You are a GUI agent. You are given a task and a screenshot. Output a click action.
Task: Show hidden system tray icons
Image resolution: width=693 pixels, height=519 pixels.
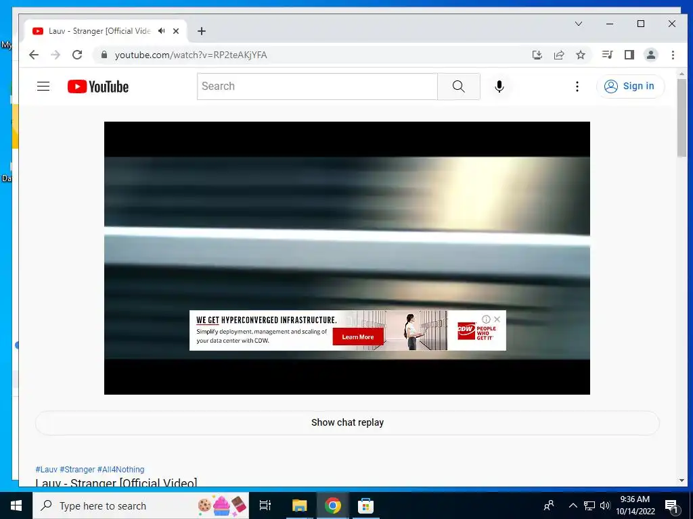click(573, 505)
